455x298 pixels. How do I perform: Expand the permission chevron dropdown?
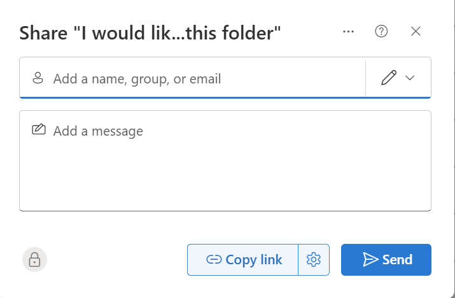click(410, 78)
